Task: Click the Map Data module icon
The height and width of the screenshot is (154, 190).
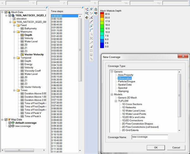Action: pos(10,120)
